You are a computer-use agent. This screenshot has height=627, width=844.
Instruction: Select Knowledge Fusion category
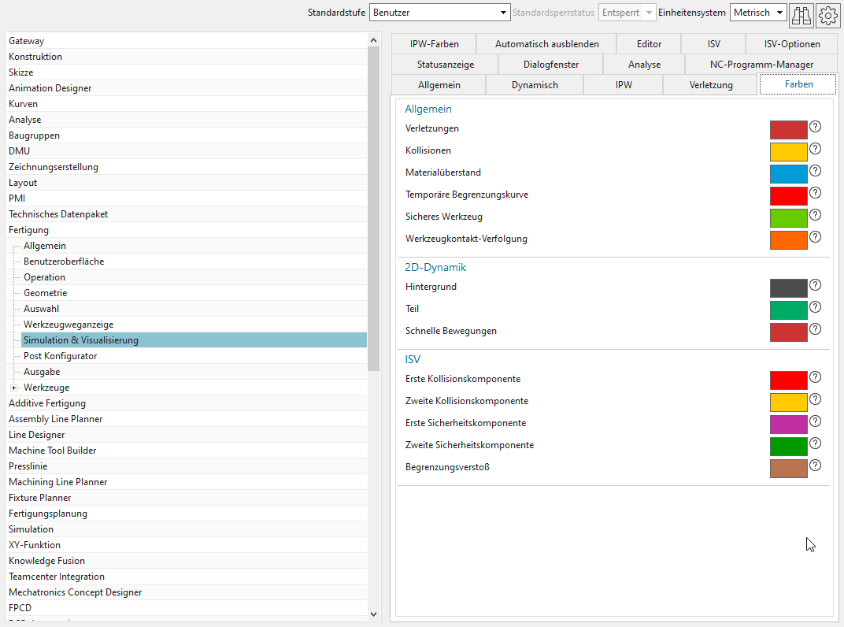(x=187, y=561)
